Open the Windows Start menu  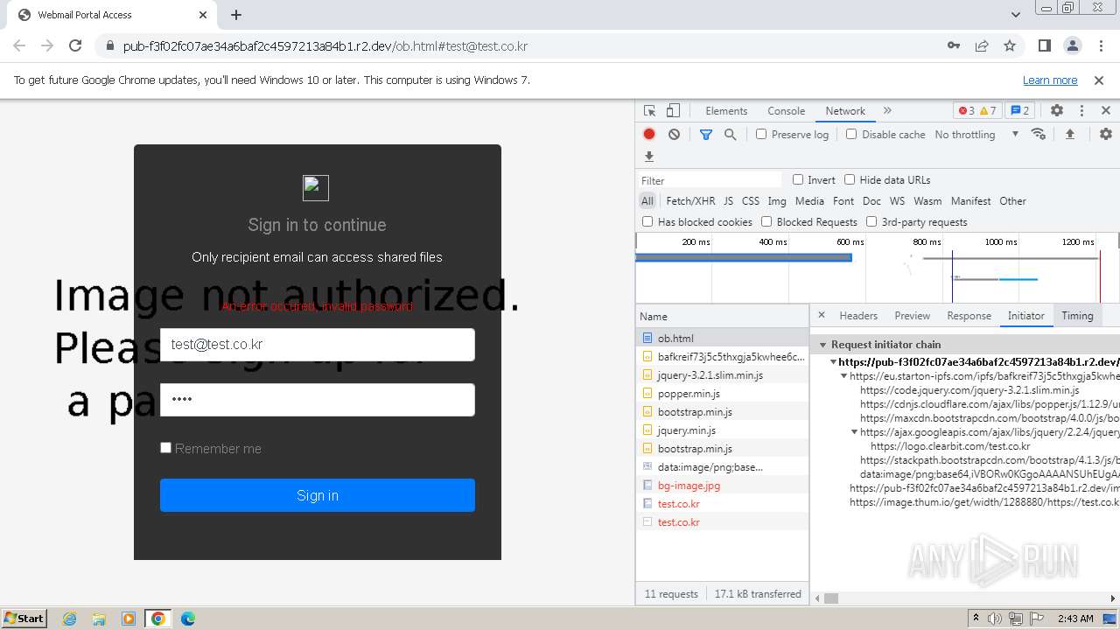(24, 618)
